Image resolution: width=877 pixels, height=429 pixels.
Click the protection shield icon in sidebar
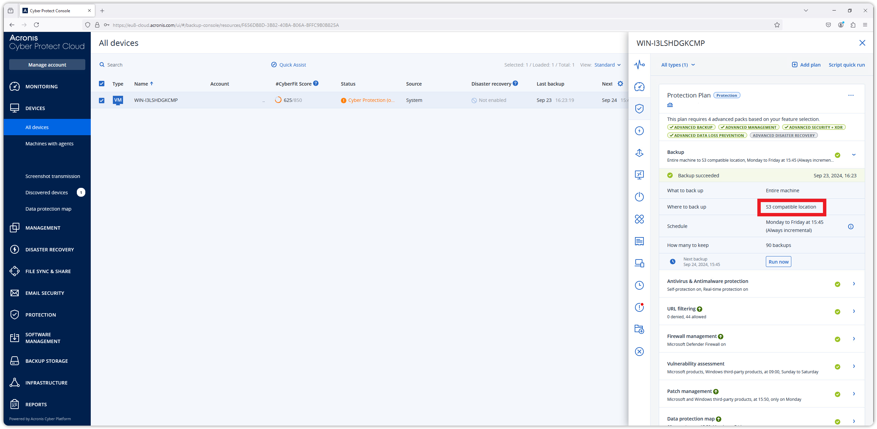640,108
